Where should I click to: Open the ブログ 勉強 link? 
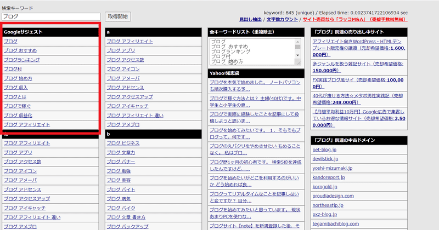pyautogui.click(x=119, y=171)
